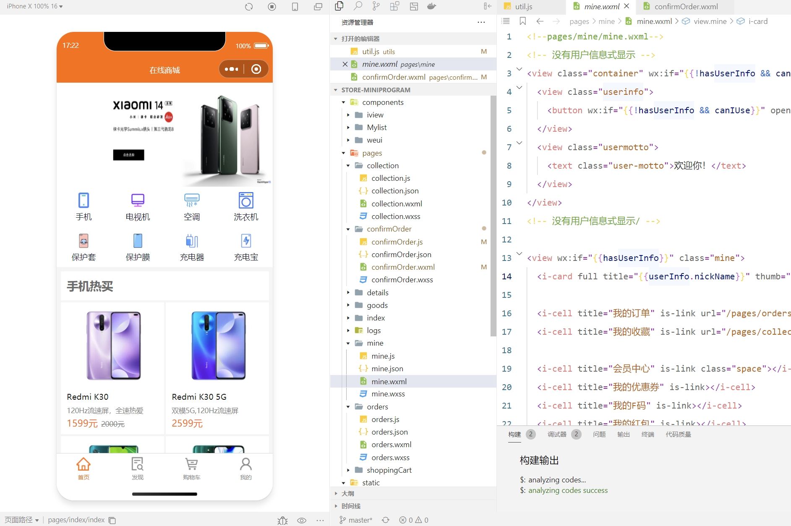Collapse the sidebar panel icon

pyautogui.click(x=487, y=6)
